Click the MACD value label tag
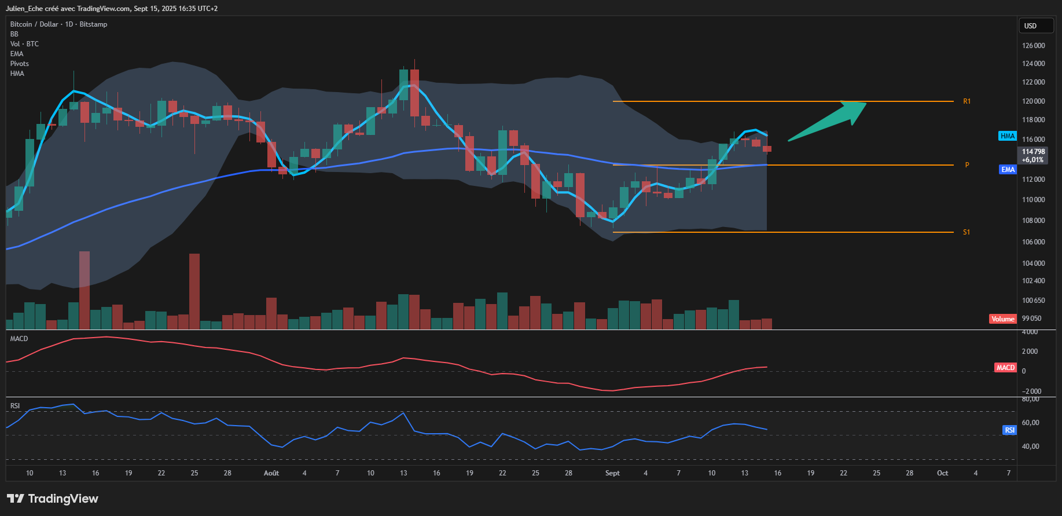This screenshot has height=516, width=1062. (x=1005, y=368)
